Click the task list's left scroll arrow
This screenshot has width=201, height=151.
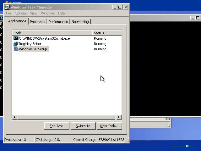pos(15,117)
